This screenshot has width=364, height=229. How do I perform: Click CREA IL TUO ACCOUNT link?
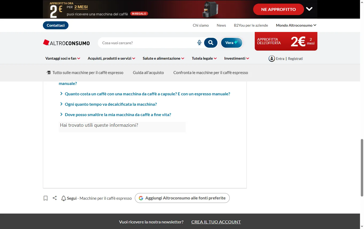pyautogui.click(x=216, y=222)
